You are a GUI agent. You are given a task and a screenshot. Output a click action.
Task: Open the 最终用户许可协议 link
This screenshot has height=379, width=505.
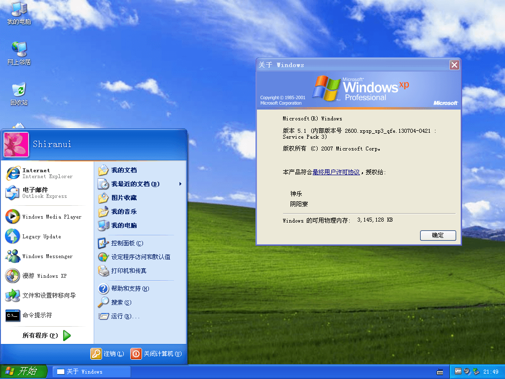[336, 172]
